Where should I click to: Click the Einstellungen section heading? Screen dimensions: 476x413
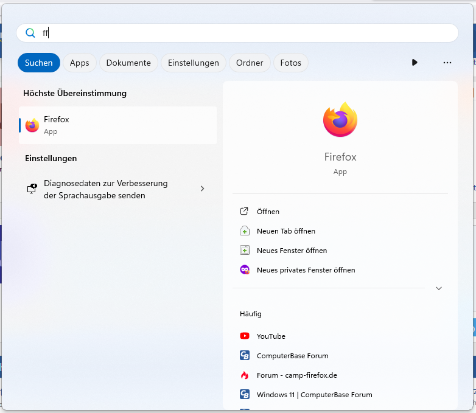pos(51,158)
